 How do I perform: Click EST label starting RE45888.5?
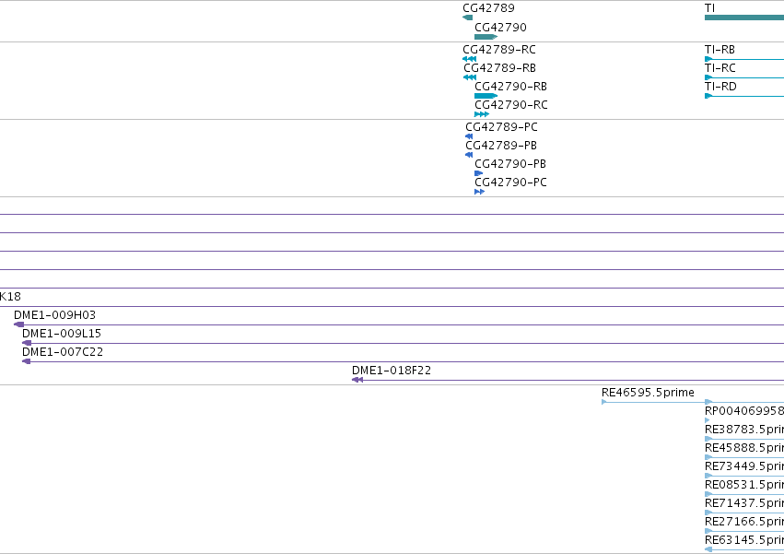pyautogui.click(x=744, y=448)
